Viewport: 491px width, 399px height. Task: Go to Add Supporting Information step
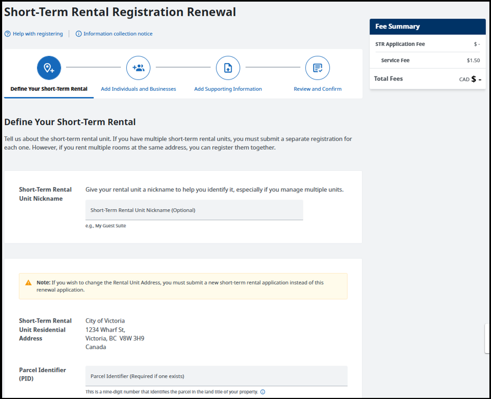(228, 89)
